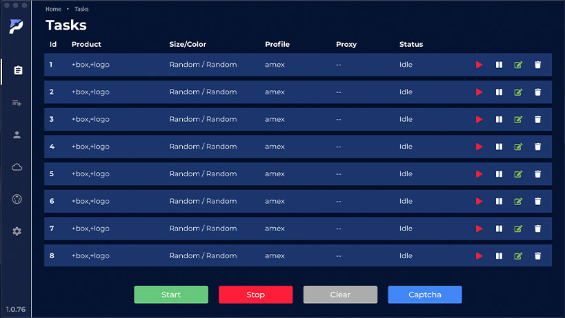Delete task 6 with trash icon
This screenshot has width=565, height=318.
click(537, 201)
